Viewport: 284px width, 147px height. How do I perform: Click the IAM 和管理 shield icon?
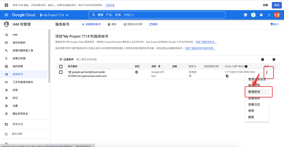[x=6, y=24]
